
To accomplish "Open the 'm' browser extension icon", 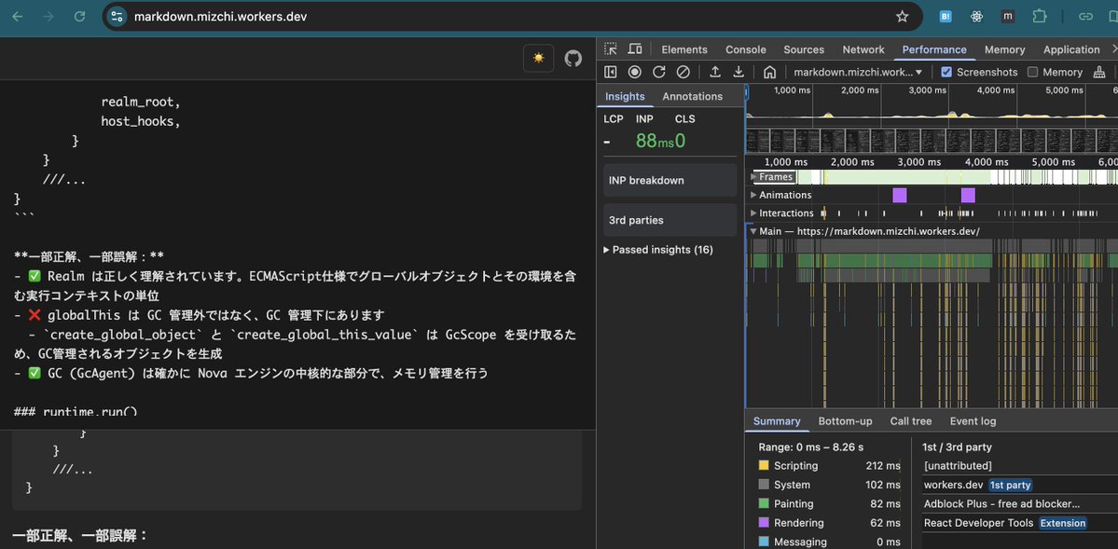I will point(1007,17).
